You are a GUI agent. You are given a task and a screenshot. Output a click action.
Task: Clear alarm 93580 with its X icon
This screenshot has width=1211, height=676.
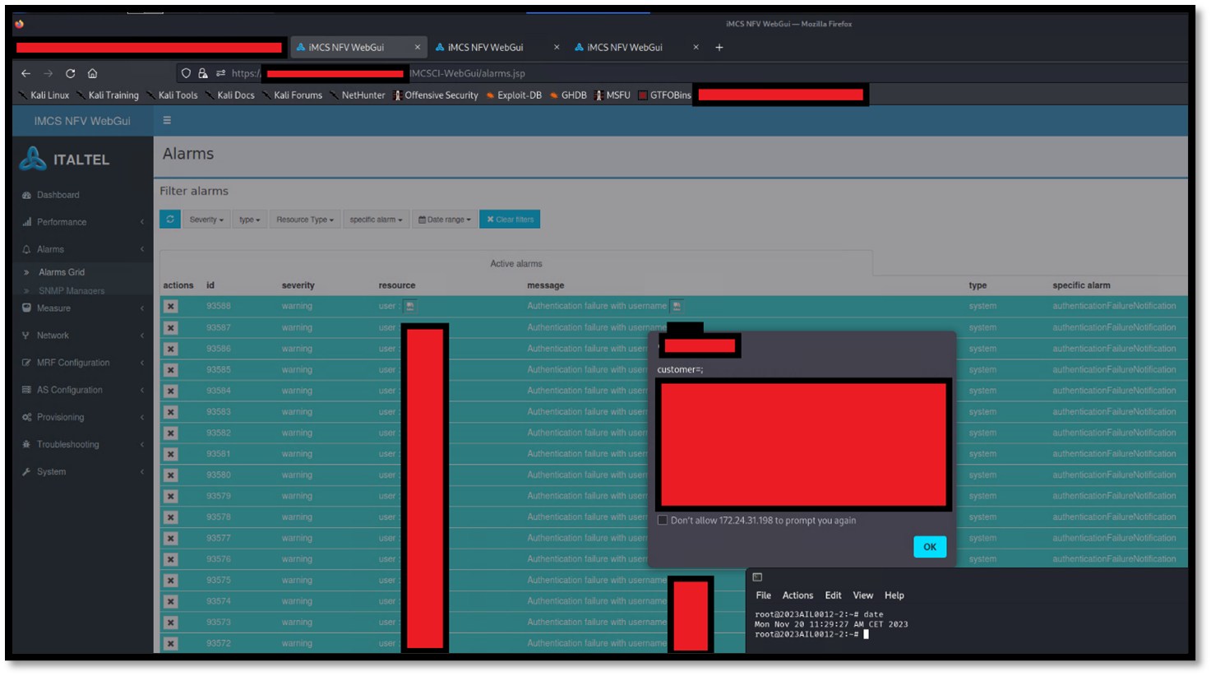click(x=170, y=475)
